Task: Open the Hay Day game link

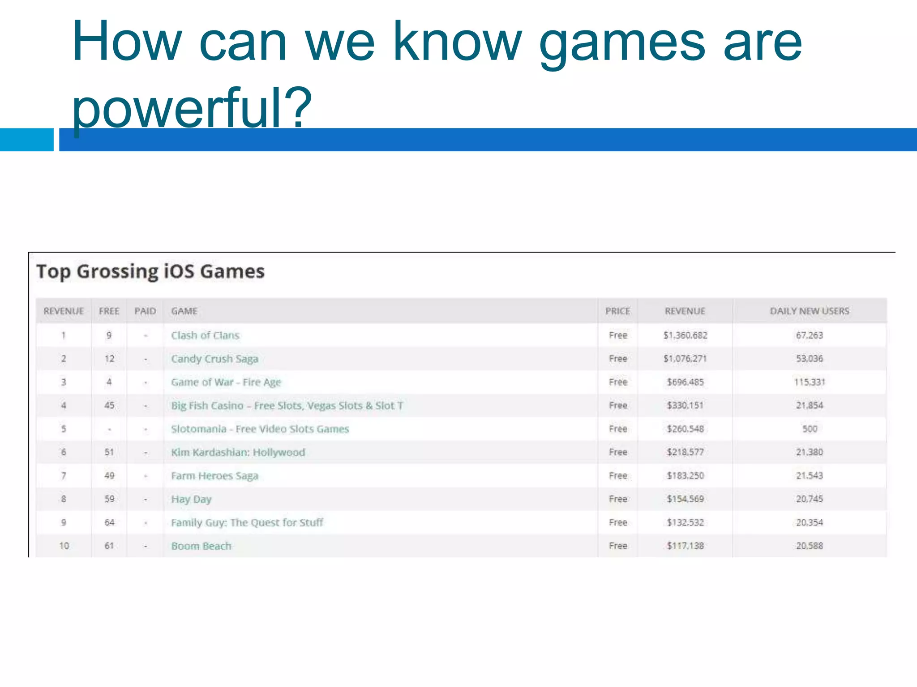Action: click(191, 499)
